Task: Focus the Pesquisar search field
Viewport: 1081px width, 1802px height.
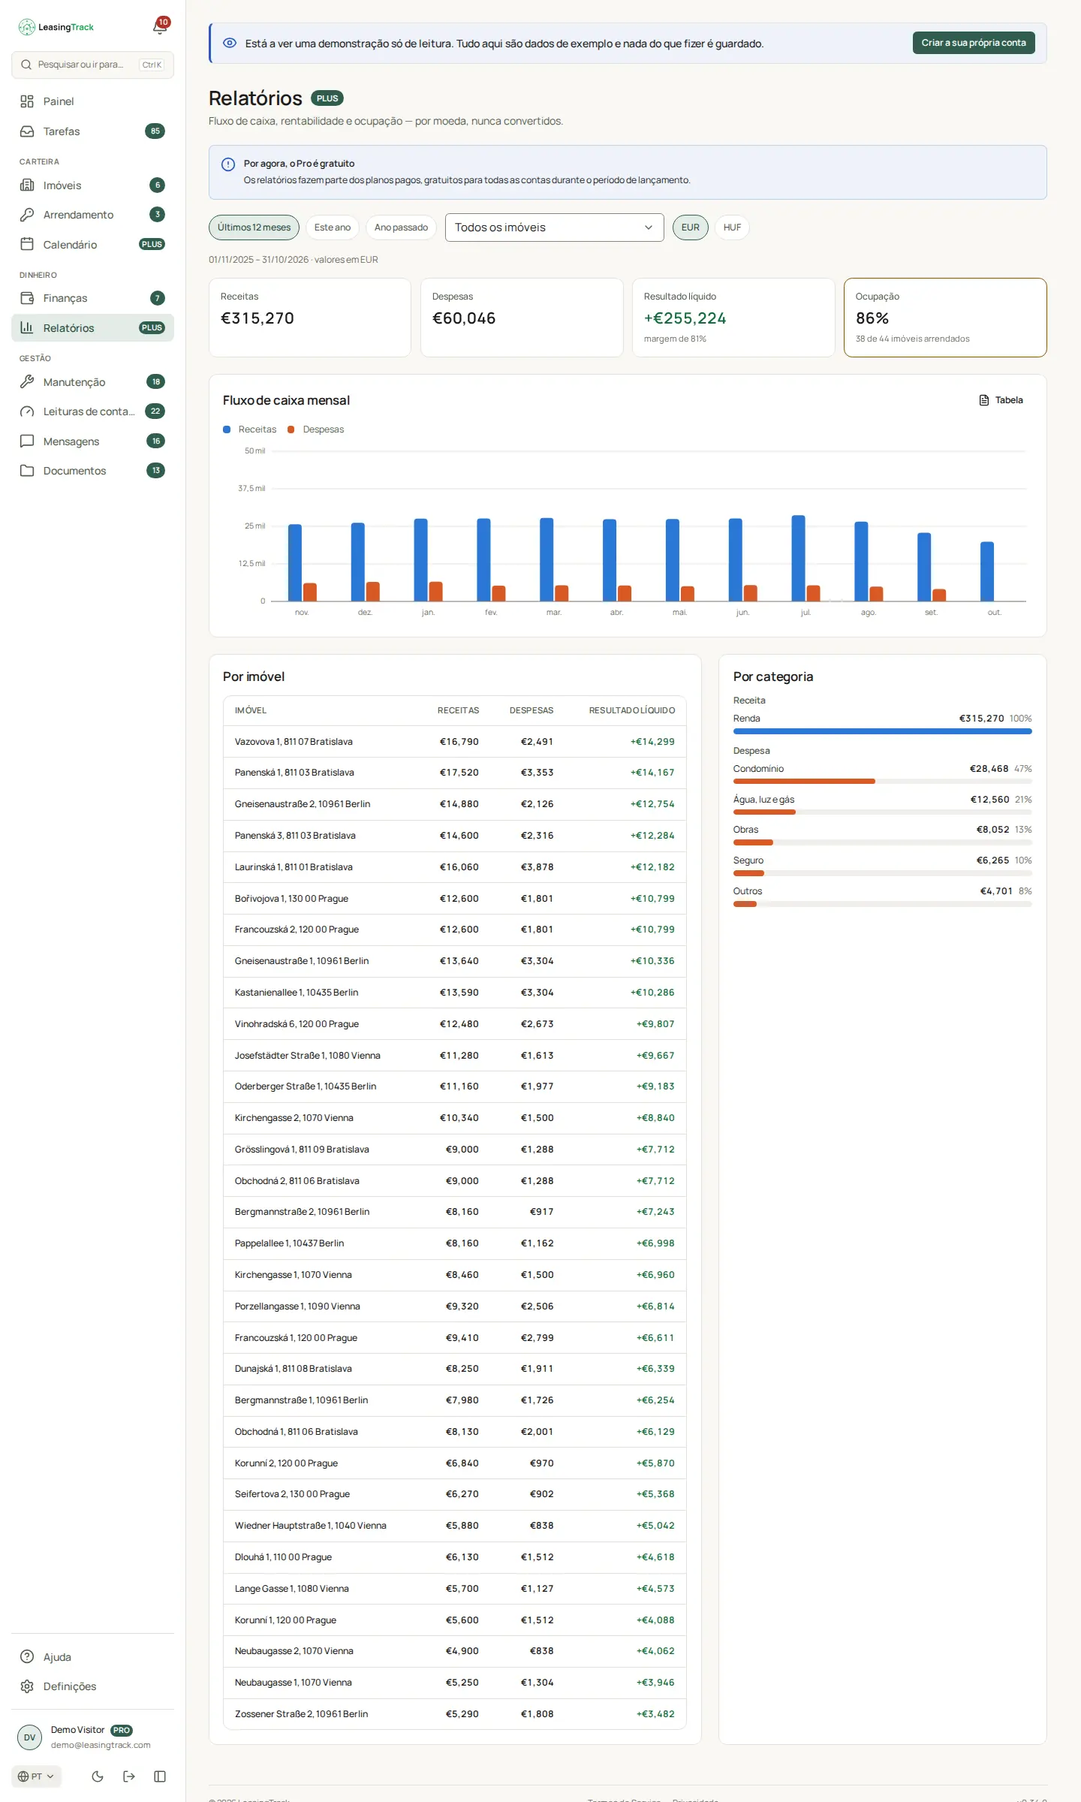Action: point(92,65)
